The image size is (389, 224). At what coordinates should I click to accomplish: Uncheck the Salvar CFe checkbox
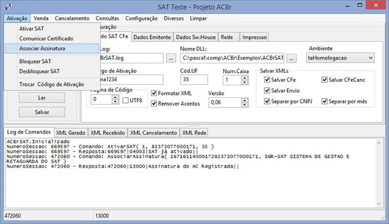click(267, 79)
